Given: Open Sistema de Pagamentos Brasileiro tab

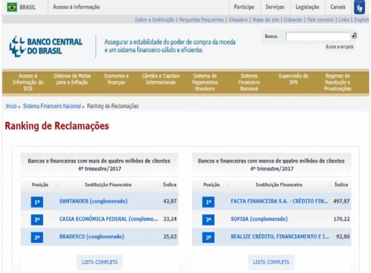Looking at the screenshot, I should (x=204, y=82).
